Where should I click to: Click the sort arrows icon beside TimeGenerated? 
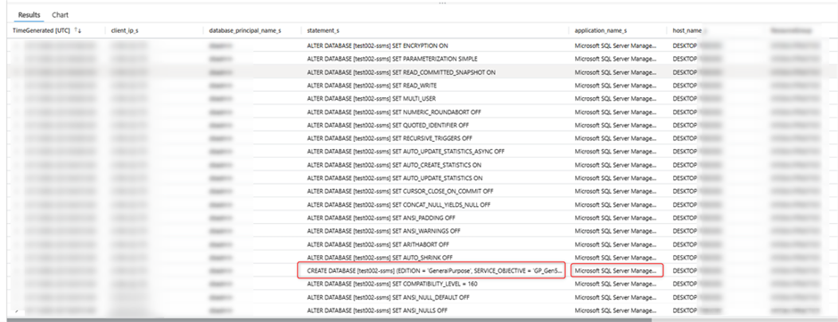point(78,31)
